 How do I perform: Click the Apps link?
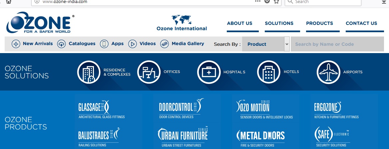pyautogui.click(x=117, y=43)
